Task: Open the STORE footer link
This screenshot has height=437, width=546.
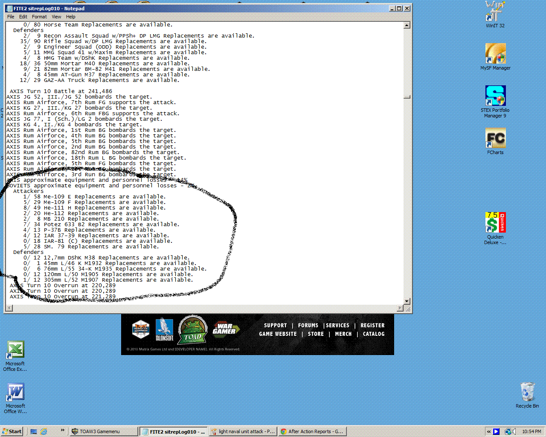Action: 316,334
